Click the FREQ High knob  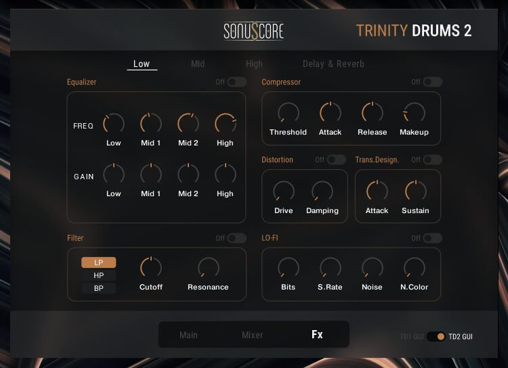point(226,124)
